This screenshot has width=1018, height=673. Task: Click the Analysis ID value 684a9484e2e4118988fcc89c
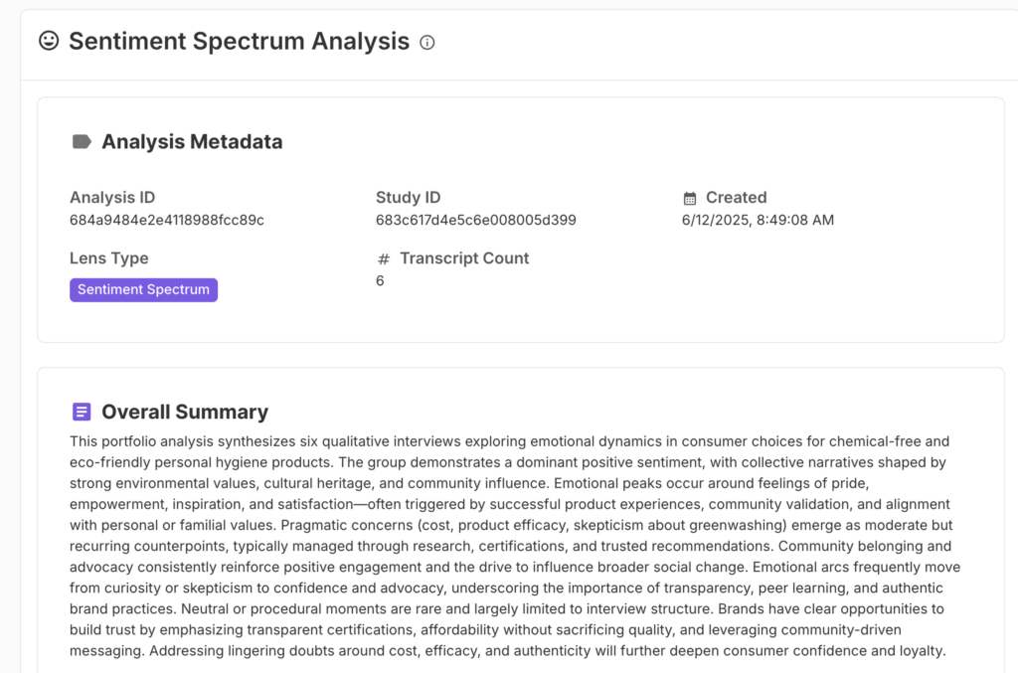167,220
